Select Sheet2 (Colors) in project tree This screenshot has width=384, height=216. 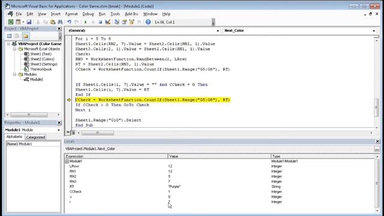coord(42,59)
